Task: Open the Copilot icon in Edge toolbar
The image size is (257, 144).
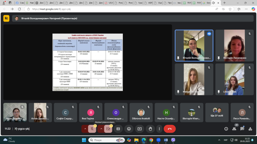Action: point(253,9)
